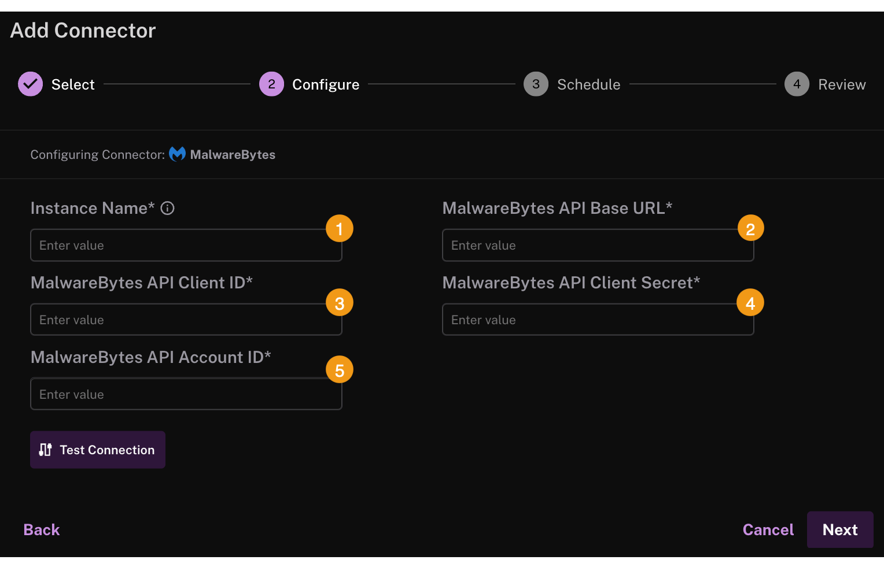Go back with the Back link
The height and width of the screenshot is (571, 884).
(42, 529)
